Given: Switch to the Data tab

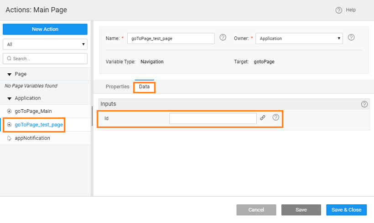Looking at the screenshot, I should coord(144,86).
